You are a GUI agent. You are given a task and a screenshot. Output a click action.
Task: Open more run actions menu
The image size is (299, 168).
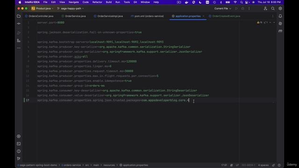pos(249,8)
